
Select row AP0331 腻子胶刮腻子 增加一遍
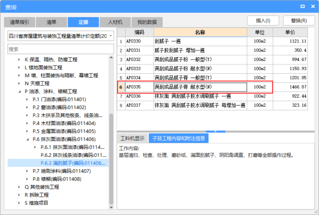point(212,50)
